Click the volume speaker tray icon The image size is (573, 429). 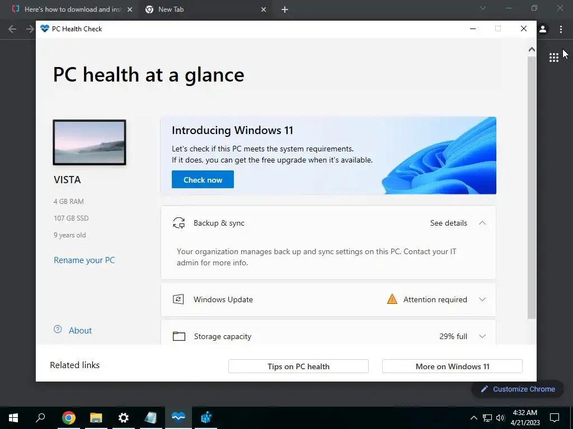coord(500,418)
